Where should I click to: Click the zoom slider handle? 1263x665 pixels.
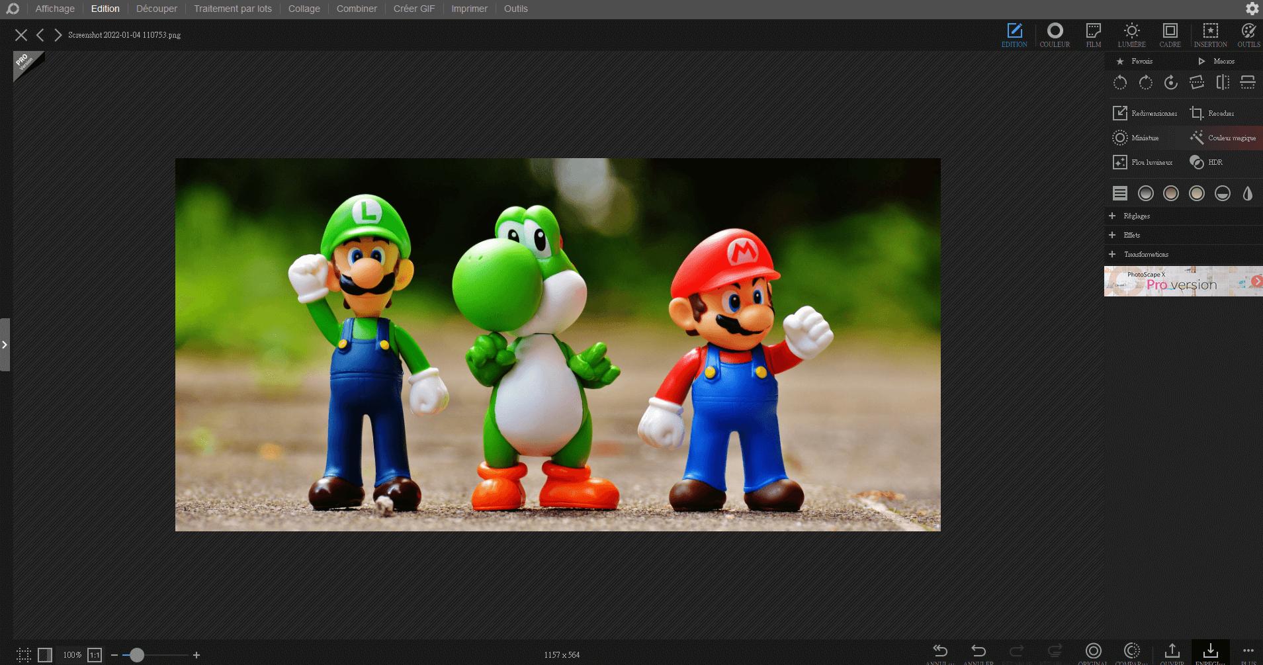(136, 655)
